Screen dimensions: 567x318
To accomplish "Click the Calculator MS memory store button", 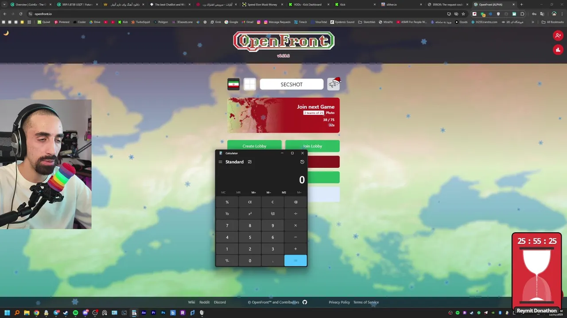I will click(x=284, y=193).
